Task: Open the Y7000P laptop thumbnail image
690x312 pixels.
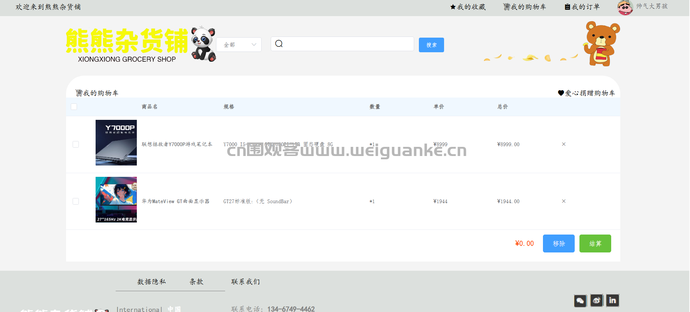Action: click(x=116, y=142)
